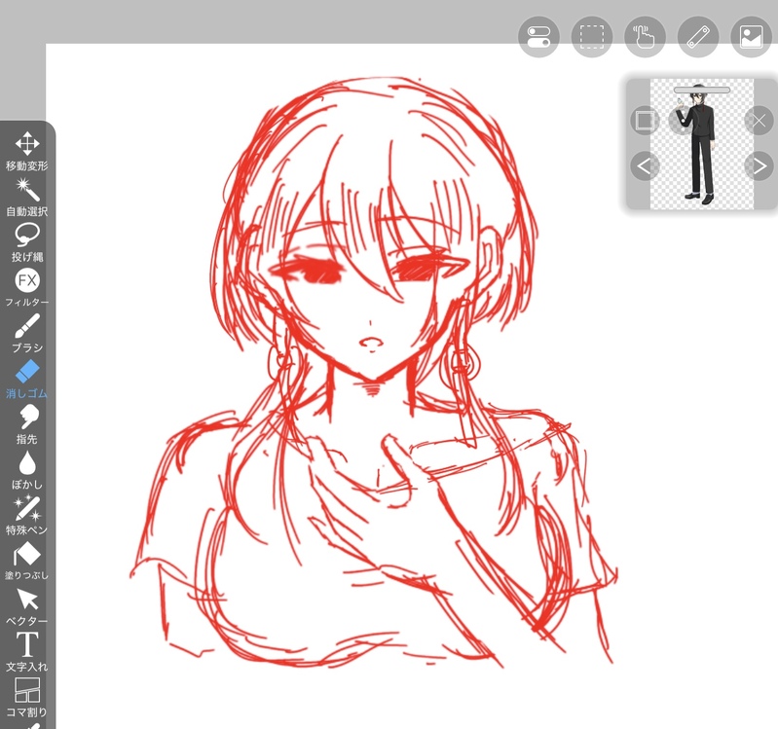Select the コマ割り frame divider tool
The image size is (778, 729).
pos(27,698)
